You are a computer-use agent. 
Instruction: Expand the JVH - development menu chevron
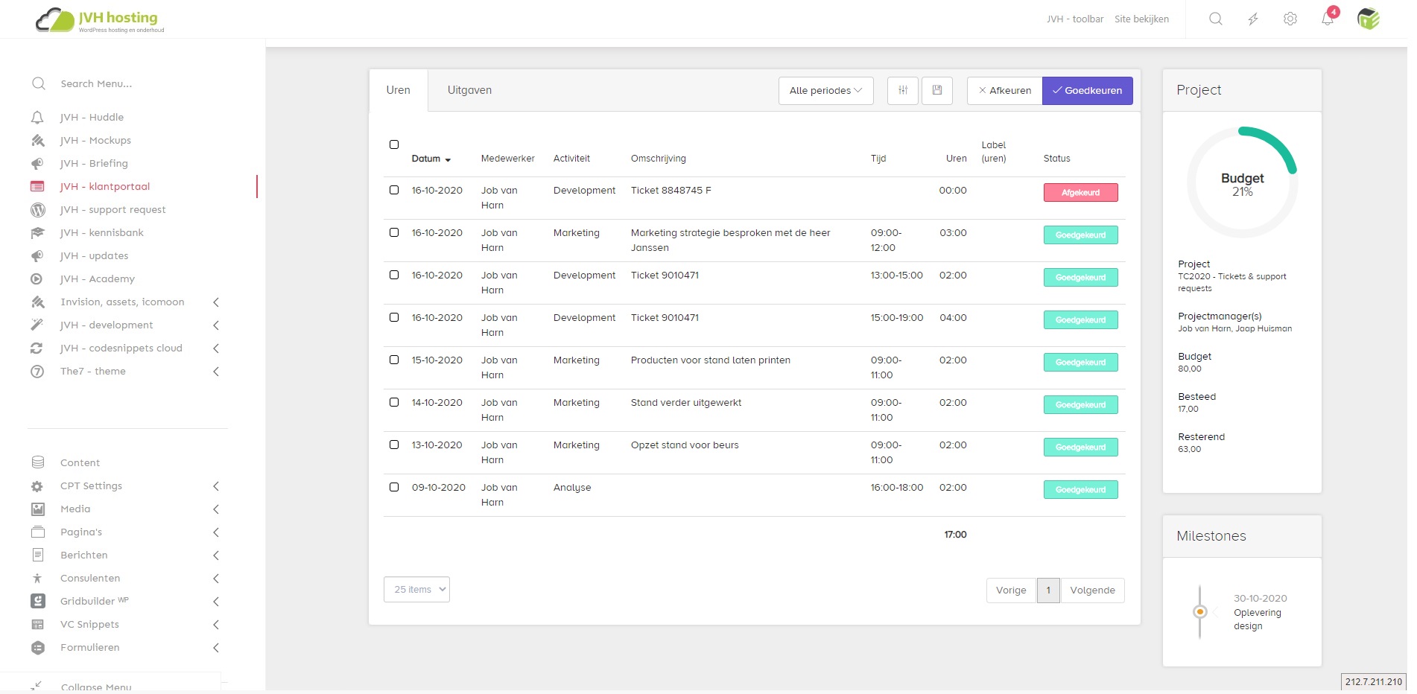click(x=216, y=325)
